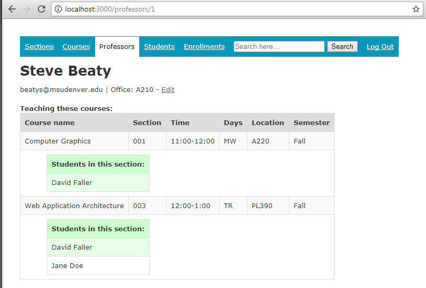Click Fall in the Web Application Architecture row
426x288 pixels.
[311, 205]
